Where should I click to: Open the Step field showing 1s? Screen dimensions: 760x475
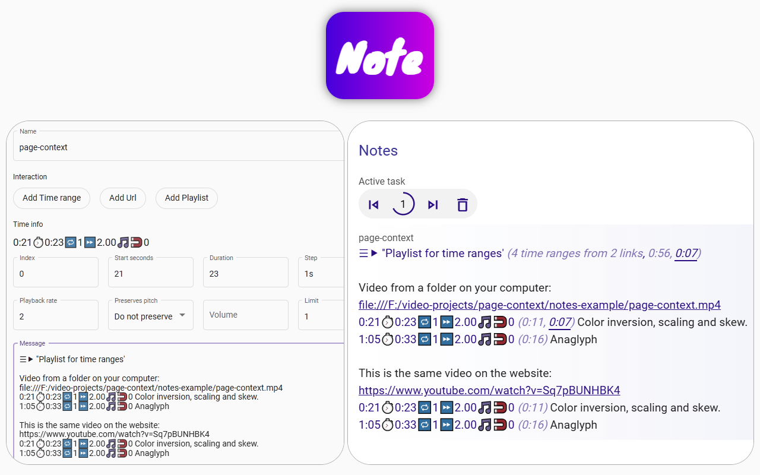tap(321, 273)
